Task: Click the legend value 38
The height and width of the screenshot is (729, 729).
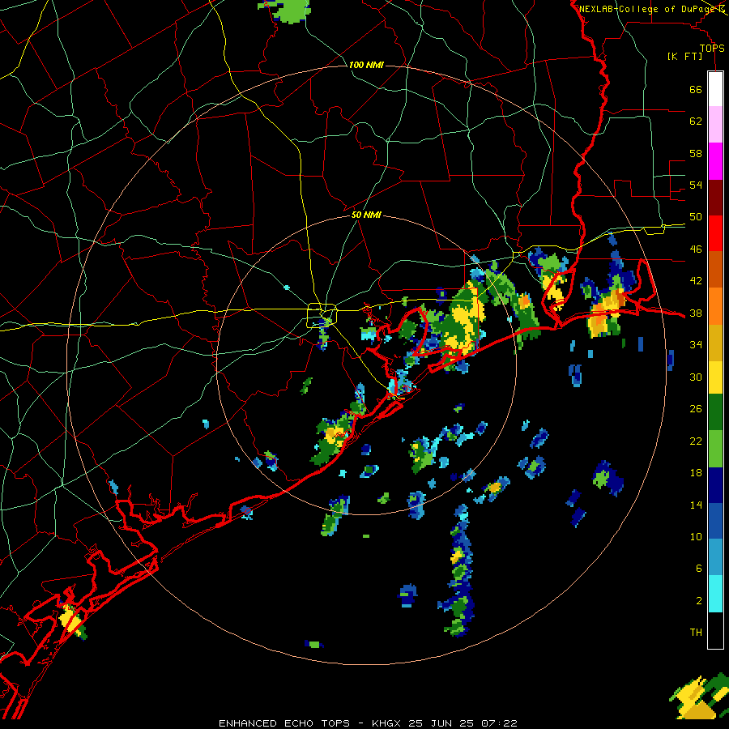Action: tap(696, 313)
